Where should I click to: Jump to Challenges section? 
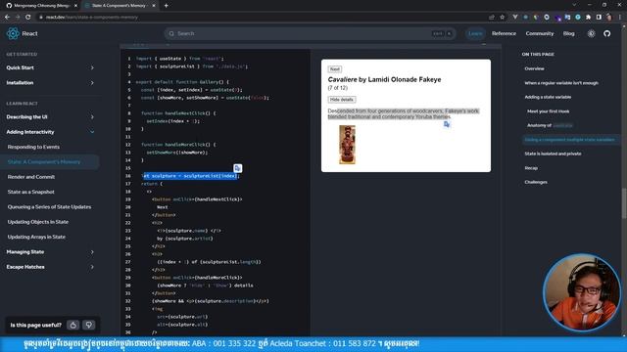[x=536, y=182]
